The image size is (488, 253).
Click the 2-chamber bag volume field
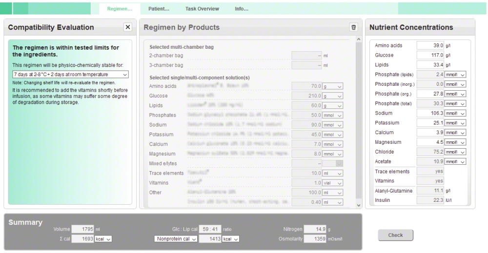pyautogui.click(x=306, y=56)
